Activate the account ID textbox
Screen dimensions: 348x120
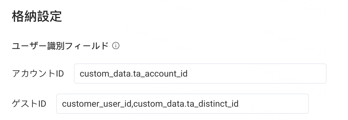(x=200, y=74)
